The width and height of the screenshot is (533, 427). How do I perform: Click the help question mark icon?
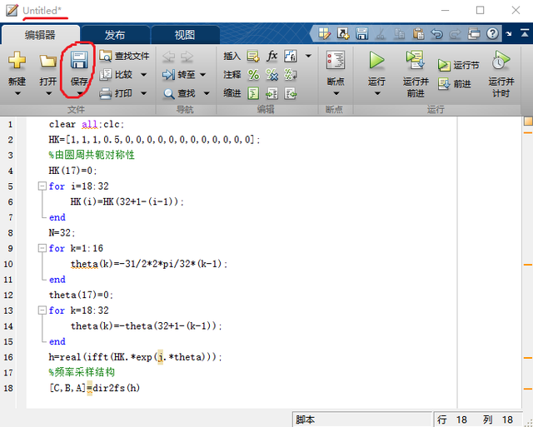(492, 33)
